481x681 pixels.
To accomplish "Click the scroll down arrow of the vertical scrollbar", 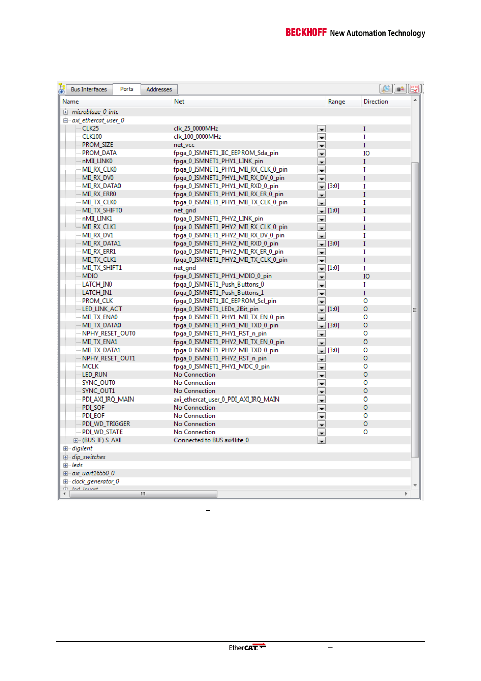I will [415, 485].
